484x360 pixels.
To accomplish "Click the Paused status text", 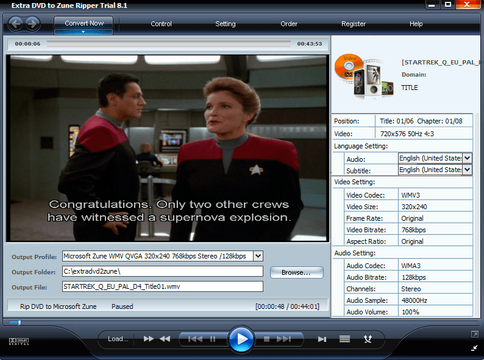I will pyautogui.click(x=123, y=306).
